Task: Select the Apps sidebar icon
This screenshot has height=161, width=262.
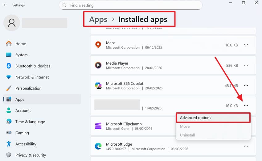Action: pos(9,99)
